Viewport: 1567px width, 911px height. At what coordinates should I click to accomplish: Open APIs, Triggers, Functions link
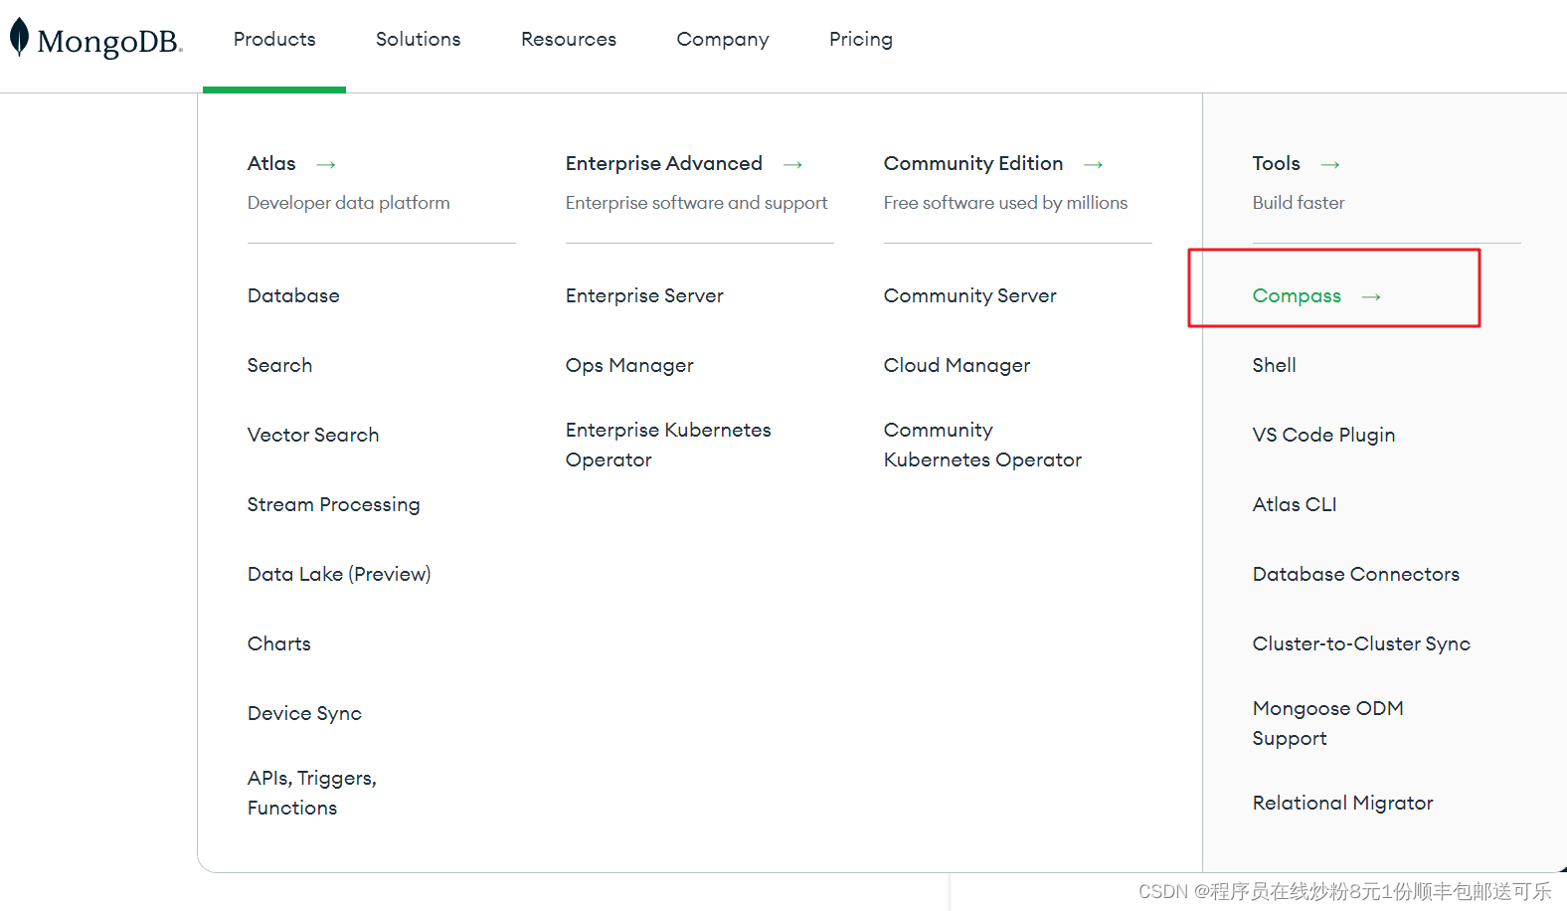pyautogui.click(x=311, y=793)
